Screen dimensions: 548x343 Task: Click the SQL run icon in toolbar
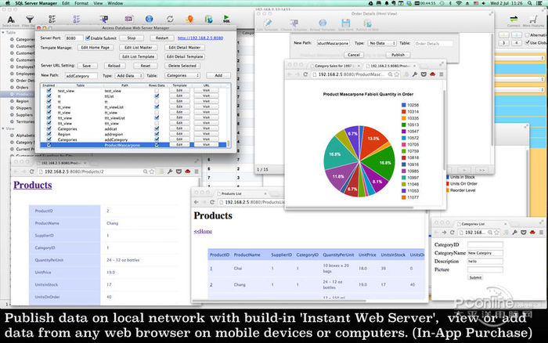(226, 16)
